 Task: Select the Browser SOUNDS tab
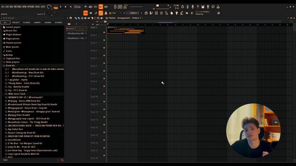click(48, 23)
